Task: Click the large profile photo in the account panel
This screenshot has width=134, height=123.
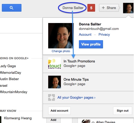Action: [61, 36]
